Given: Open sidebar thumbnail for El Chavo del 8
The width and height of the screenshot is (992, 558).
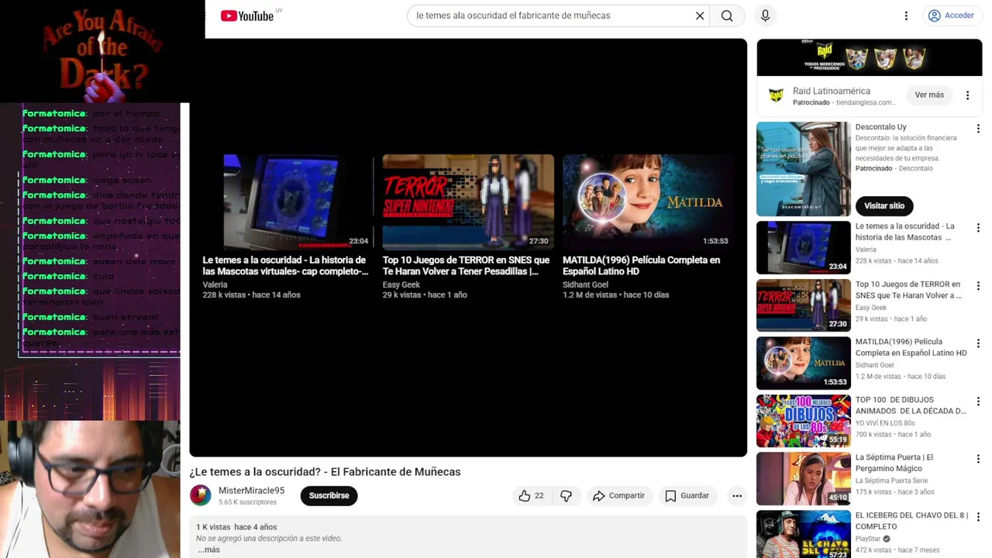Looking at the screenshot, I should (803, 535).
